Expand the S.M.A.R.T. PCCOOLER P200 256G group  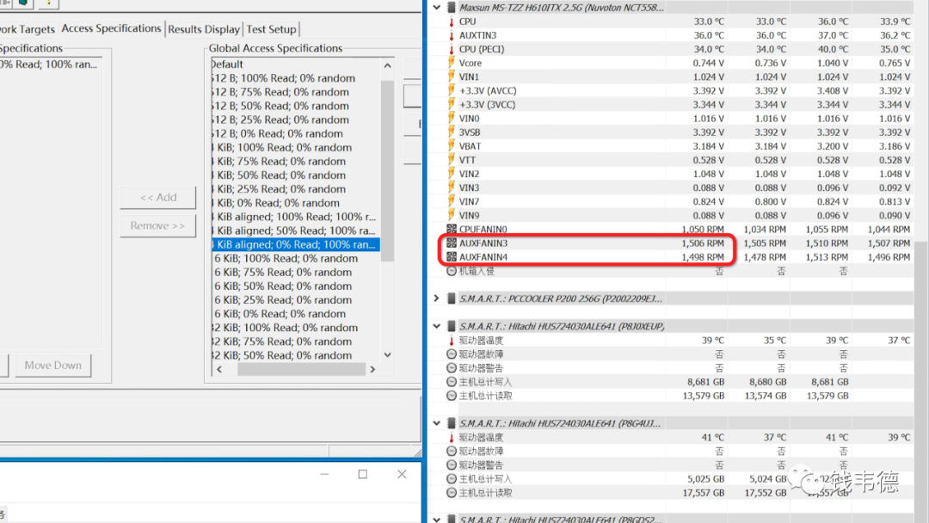pyautogui.click(x=437, y=298)
